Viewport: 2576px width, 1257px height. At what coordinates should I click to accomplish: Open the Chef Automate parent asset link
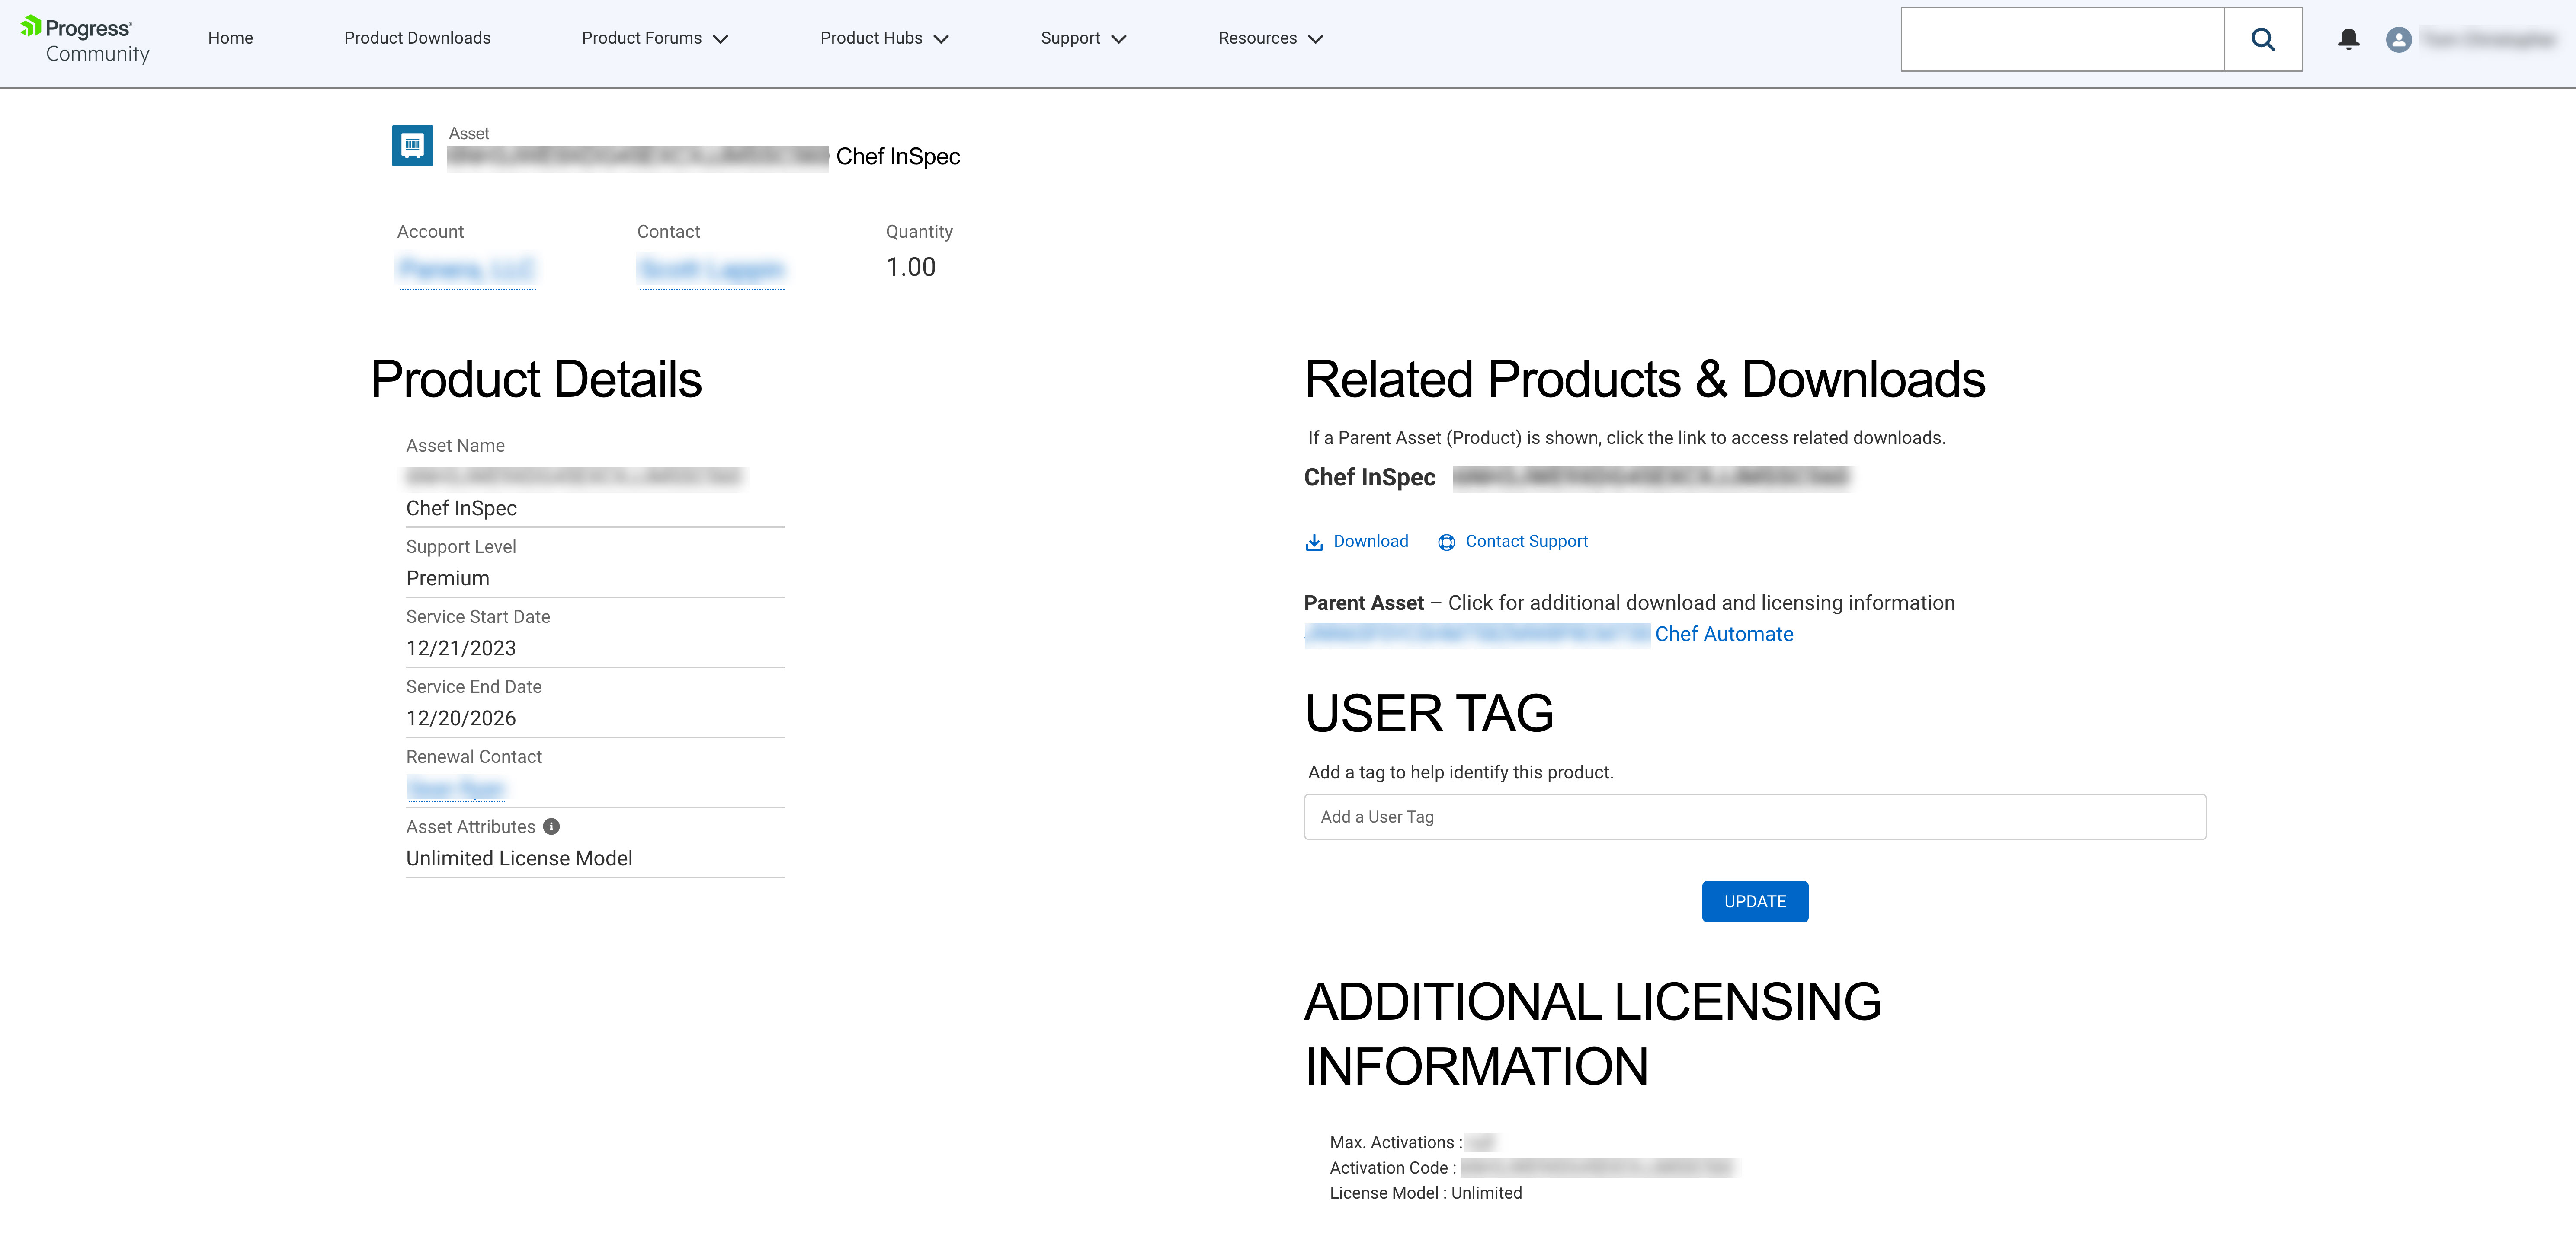pyautogui.click(x=1723, y=634)
